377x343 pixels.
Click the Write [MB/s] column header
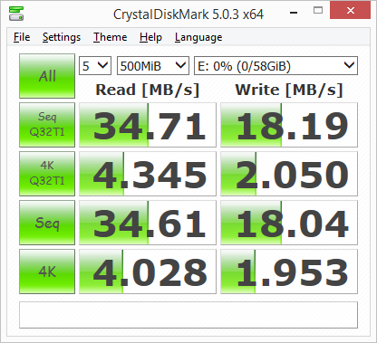289,90
